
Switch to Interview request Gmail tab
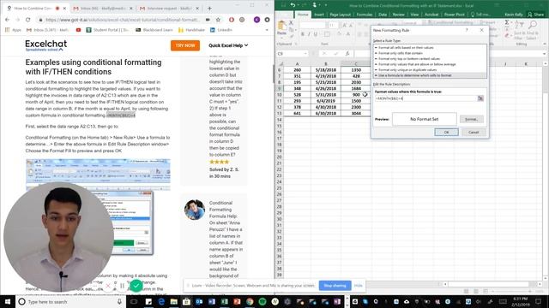(x=168, y=8)
